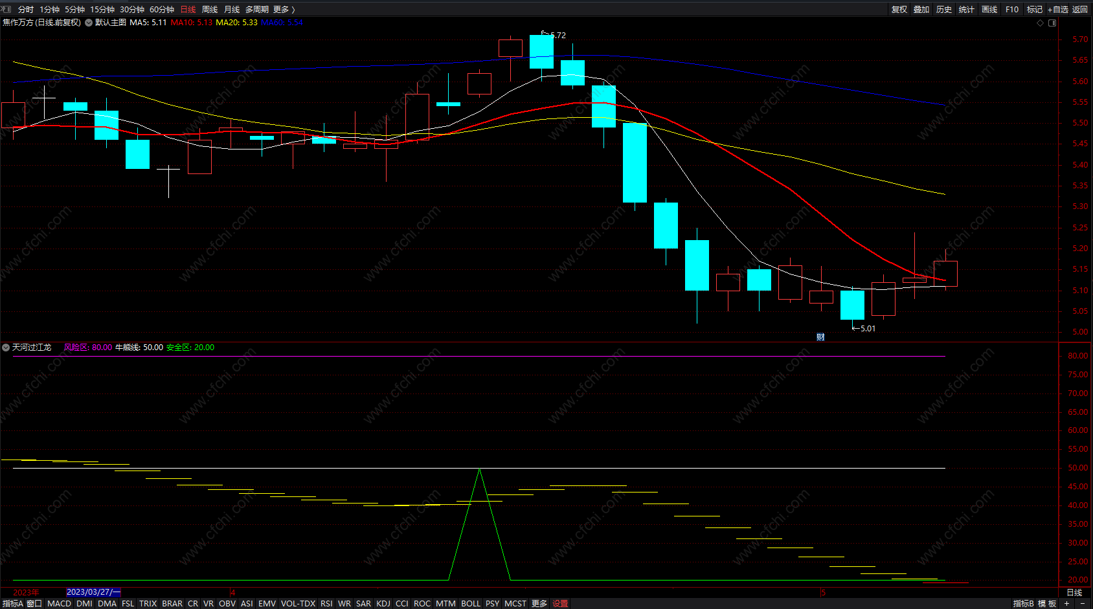
Task: Switch indicator to BRAR
Action: 172,603
